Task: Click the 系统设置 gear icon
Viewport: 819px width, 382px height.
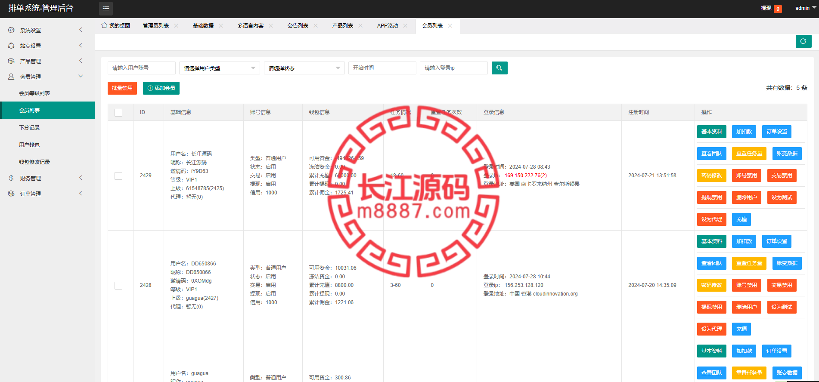Action: (11, 30)
